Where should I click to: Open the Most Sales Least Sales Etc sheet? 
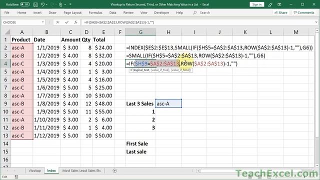tap(81, 170)
